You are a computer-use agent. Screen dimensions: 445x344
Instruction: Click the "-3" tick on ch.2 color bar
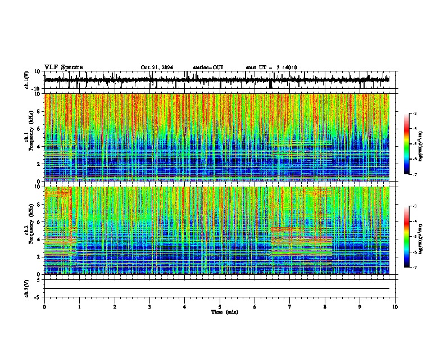415,206
